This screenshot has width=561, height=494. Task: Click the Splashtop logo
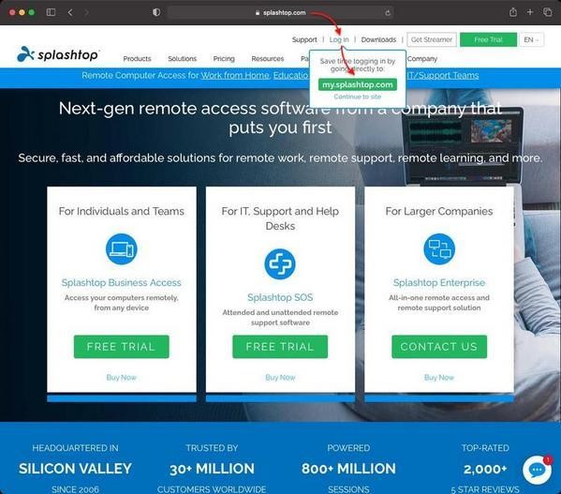coord(57,54)
